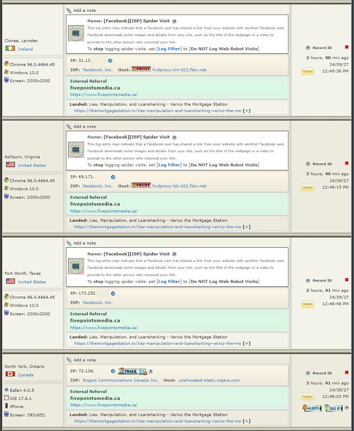This screenshot has height=431, width=354.
Task: Open host link fwdproxy-cln-022.fbsv.net
Action: (180, 70)
